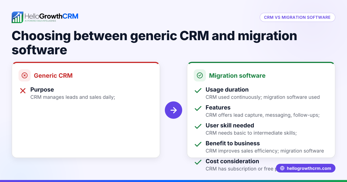Click 'CRM manages leads and sales daily;' text
347x182 pixels.
(73, 97)
